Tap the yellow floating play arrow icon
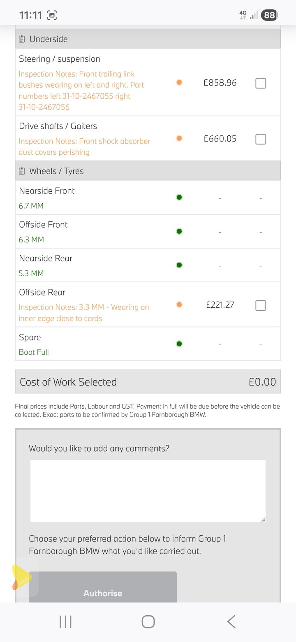 (x=21, y=577)
